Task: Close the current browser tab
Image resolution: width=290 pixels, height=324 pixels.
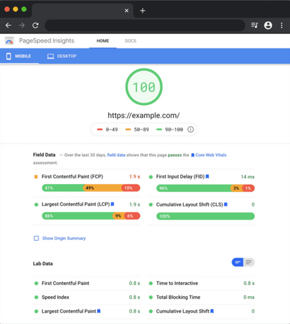Action: (x=127, y=11)
